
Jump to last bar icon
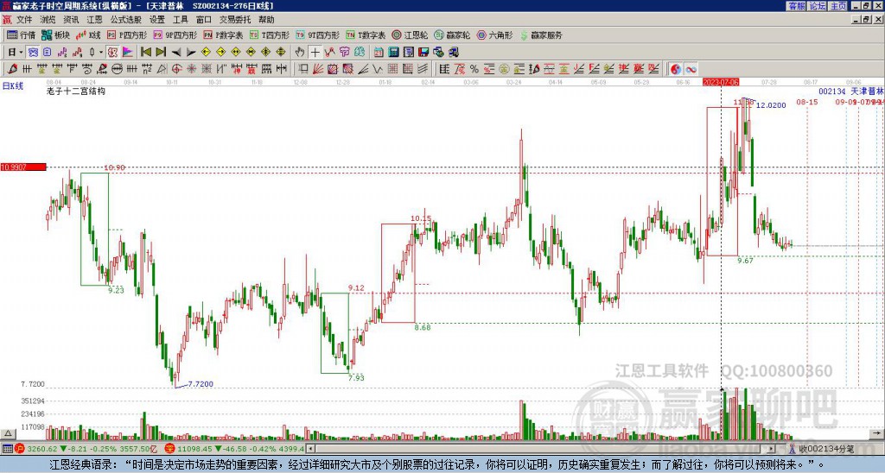click(x=161, y=53)
